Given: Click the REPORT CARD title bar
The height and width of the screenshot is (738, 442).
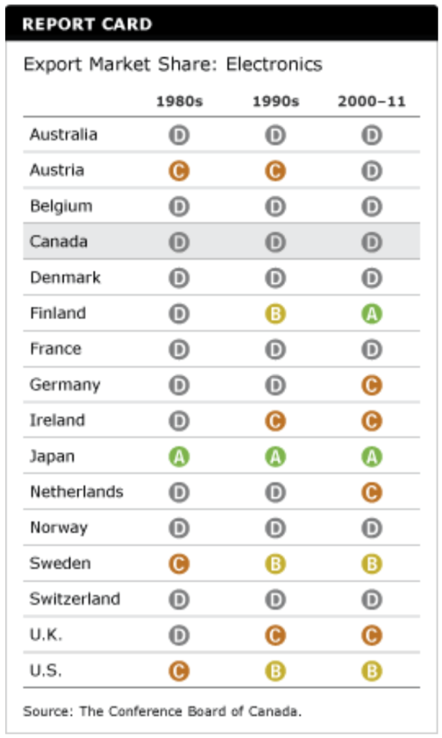Looking at the screenshot, I should tap(220, 25).
